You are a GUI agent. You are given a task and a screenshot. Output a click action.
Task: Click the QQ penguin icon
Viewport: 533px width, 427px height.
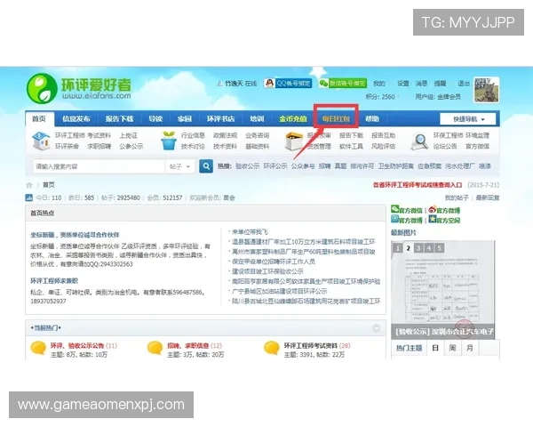tap(269, 83)
